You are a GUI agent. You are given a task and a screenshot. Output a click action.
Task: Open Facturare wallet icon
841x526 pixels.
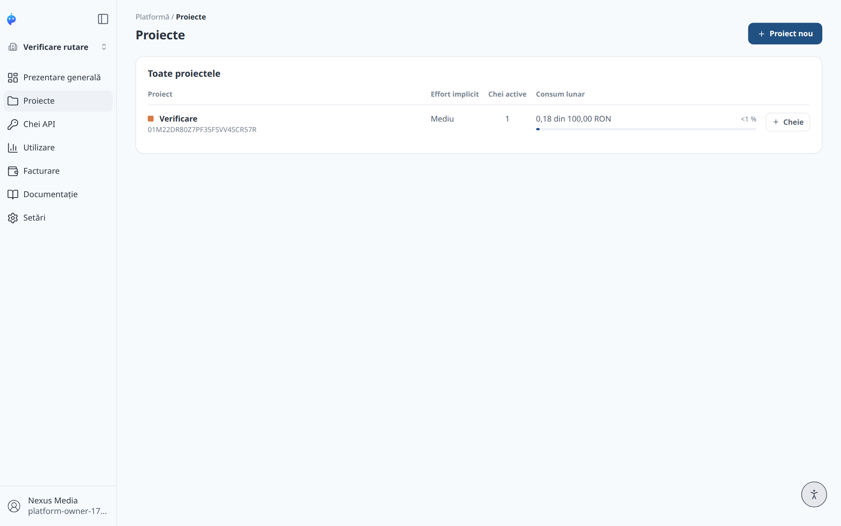(13, 171)
